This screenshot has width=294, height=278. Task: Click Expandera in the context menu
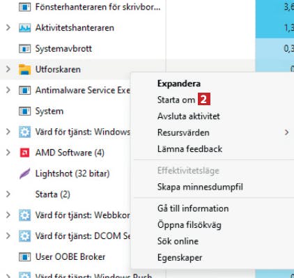click(179, 84)
